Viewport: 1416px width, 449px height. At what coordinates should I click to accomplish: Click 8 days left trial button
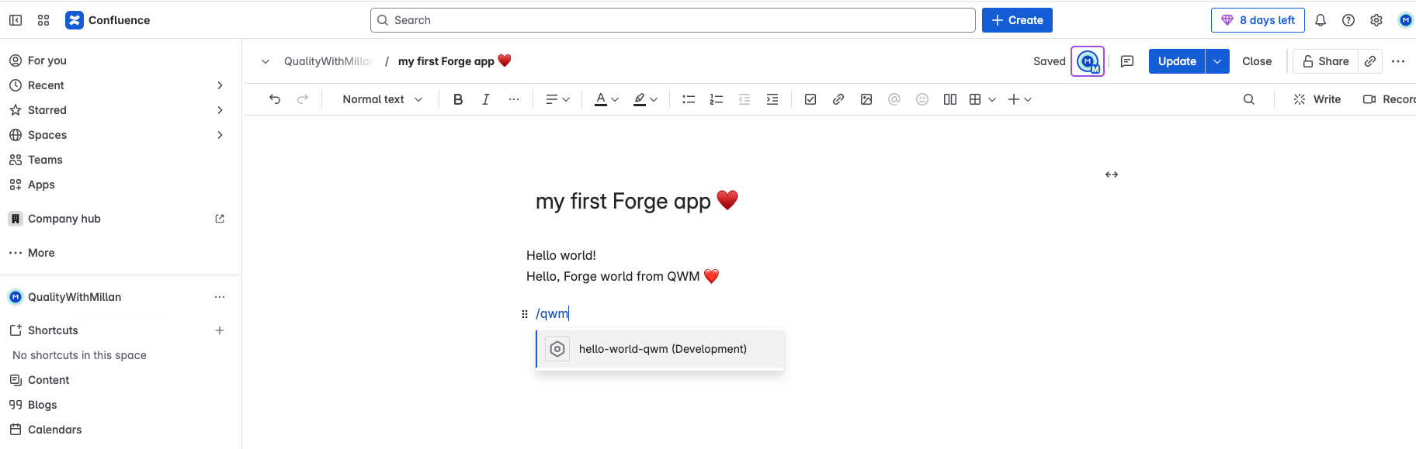point(1258,20)
